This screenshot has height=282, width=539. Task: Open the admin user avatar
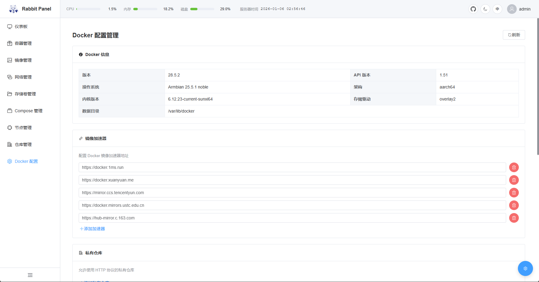[x=512, y=9]
